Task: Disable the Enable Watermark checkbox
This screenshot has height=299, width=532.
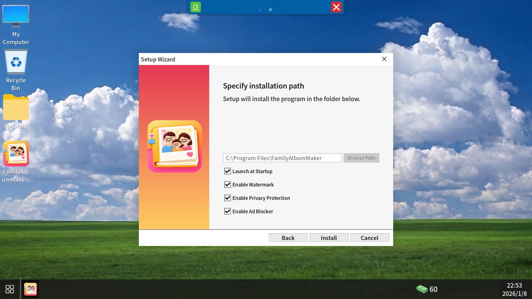Action: (227, 185)
